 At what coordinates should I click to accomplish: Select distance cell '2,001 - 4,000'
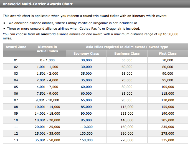[x=47, y=80]
